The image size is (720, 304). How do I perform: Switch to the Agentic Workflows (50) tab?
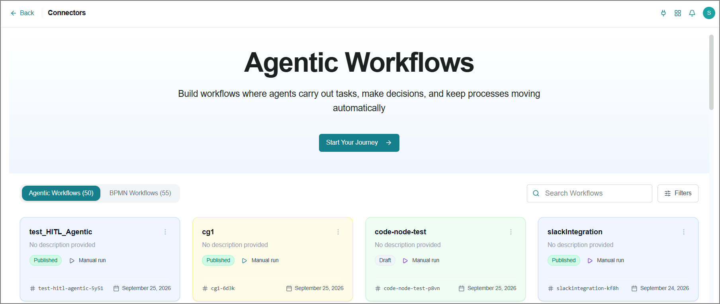tap(61, 193)
